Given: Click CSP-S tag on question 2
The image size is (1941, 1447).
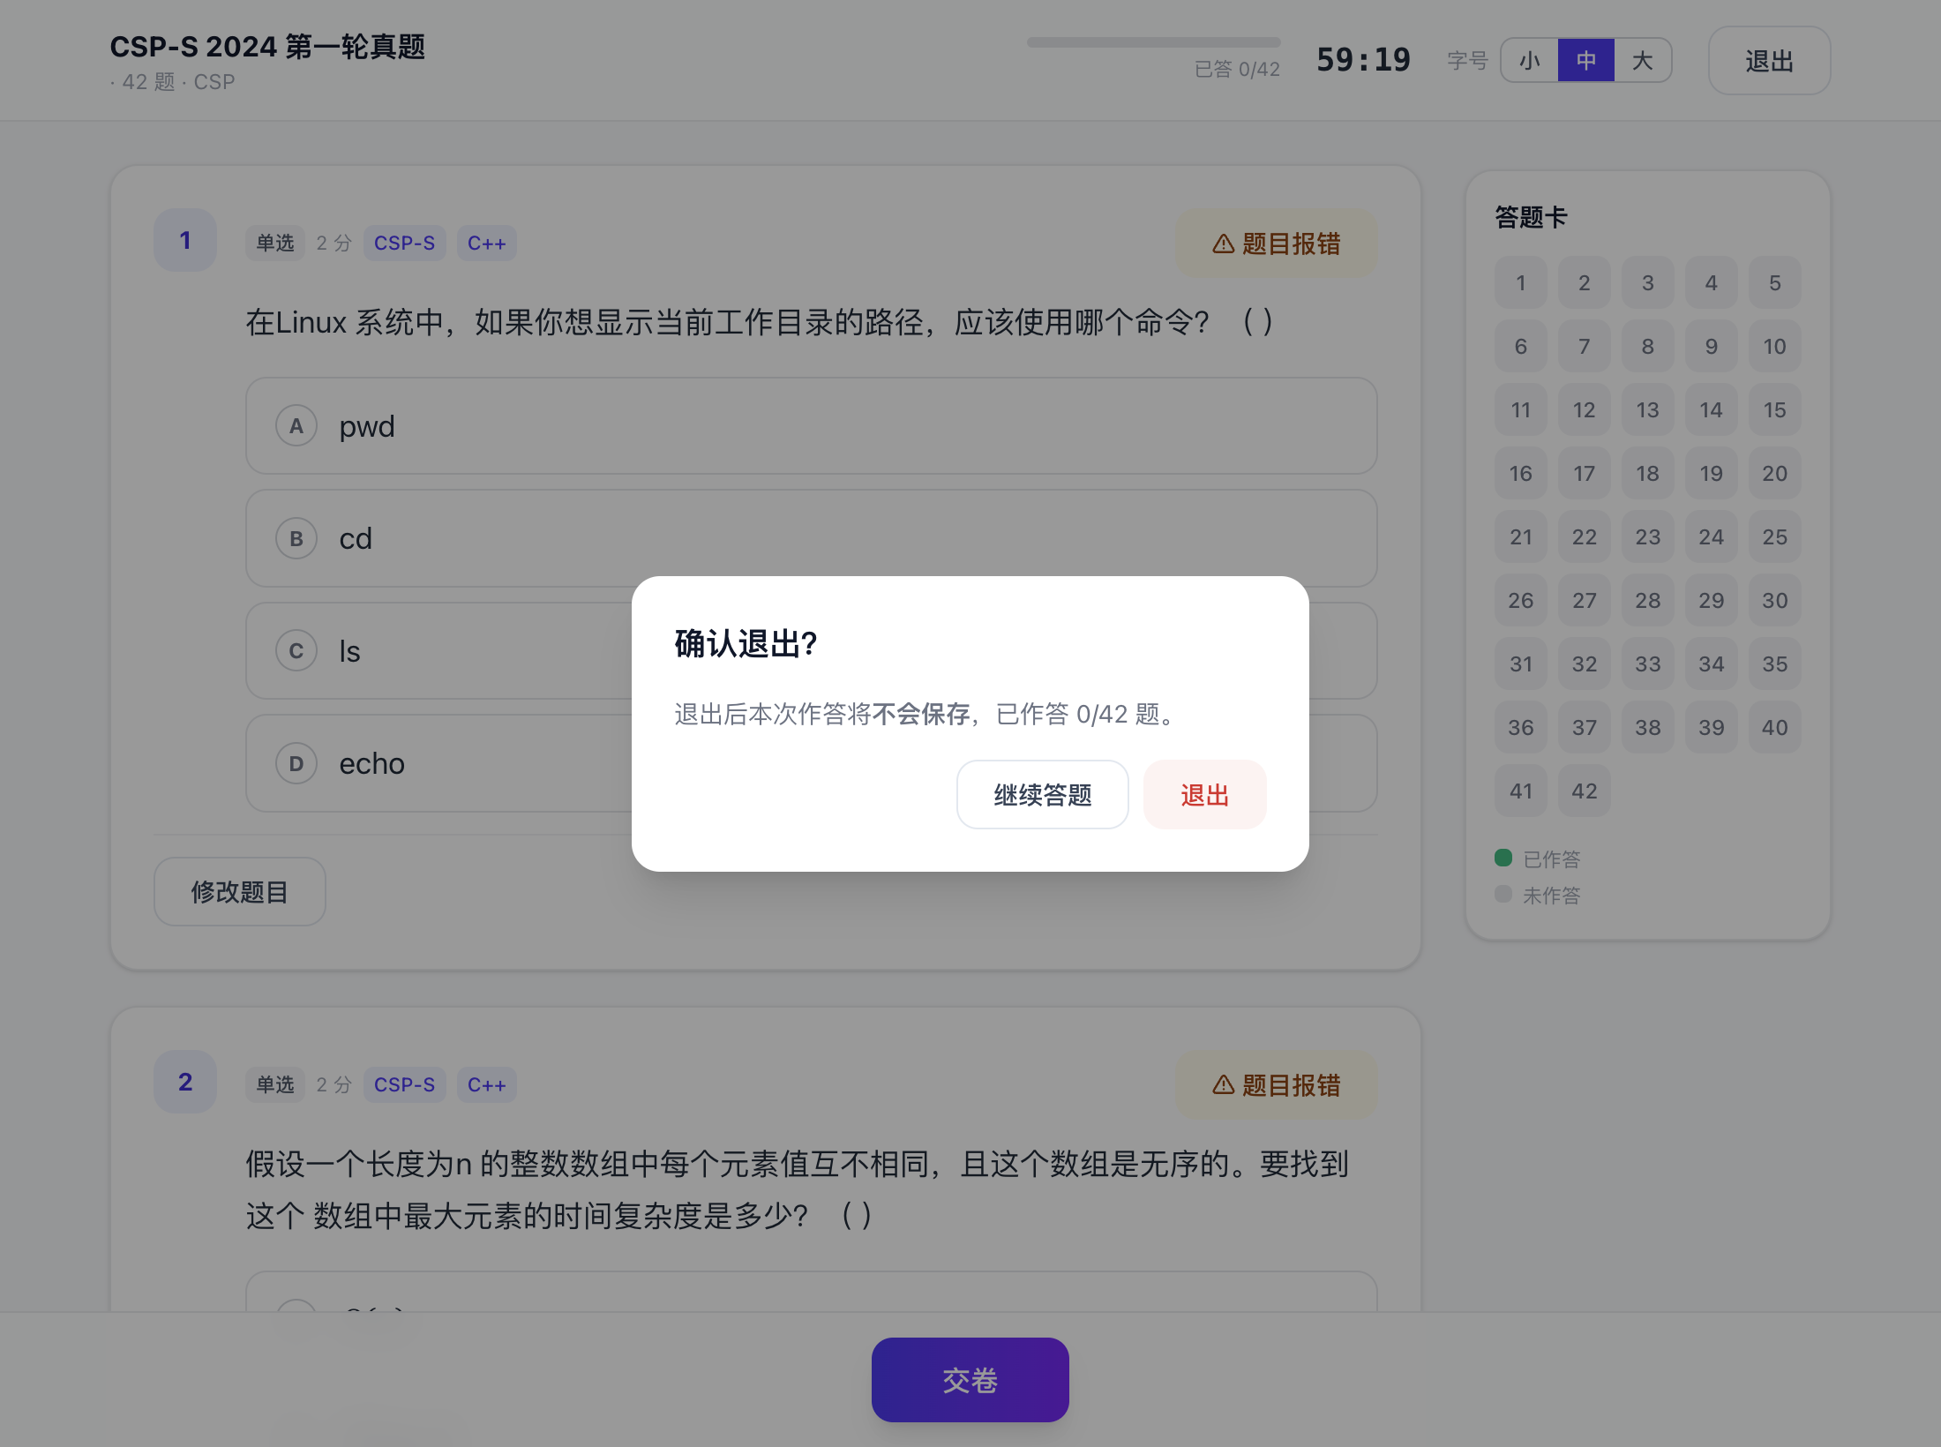Looking at the screenshot, I should [x=405, y=1085].
